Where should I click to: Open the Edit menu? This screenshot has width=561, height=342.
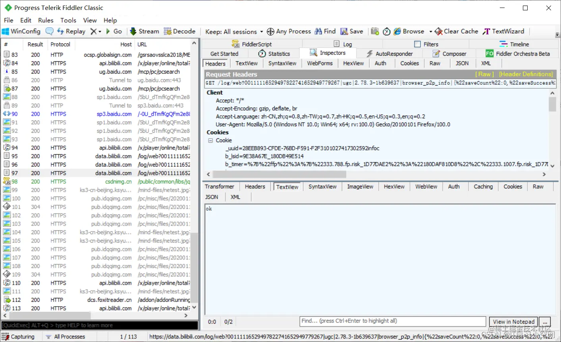[x=26, y=20]
